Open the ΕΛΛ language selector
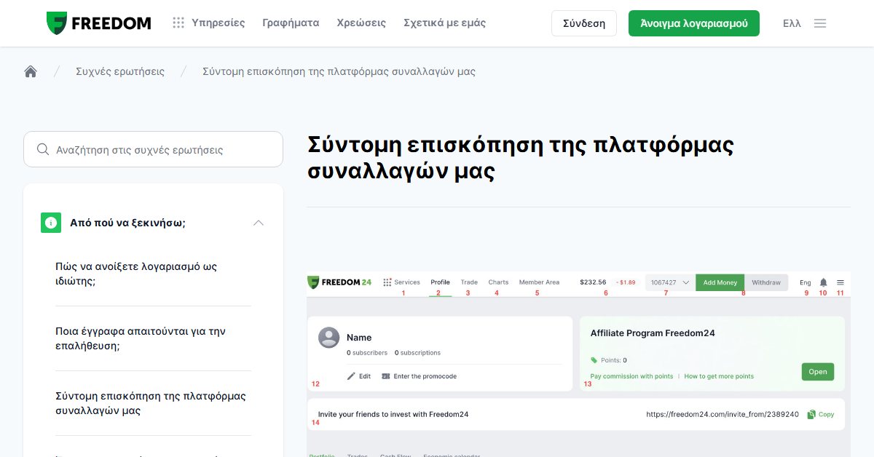Image resolution: width=874 pixels, height=457 pixels. pos(792,23)
